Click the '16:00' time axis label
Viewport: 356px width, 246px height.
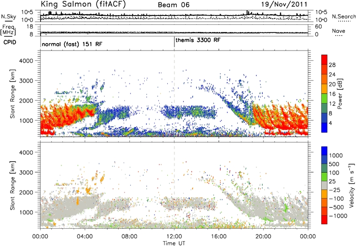[x=219, y=237]
